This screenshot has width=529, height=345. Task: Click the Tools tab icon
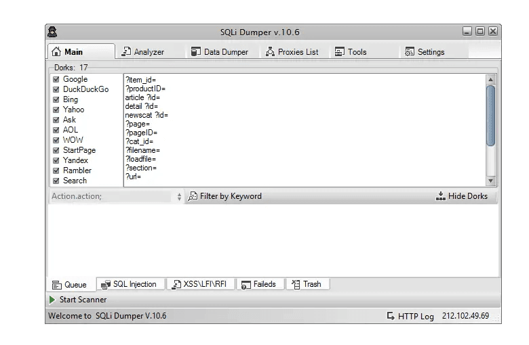339,51
